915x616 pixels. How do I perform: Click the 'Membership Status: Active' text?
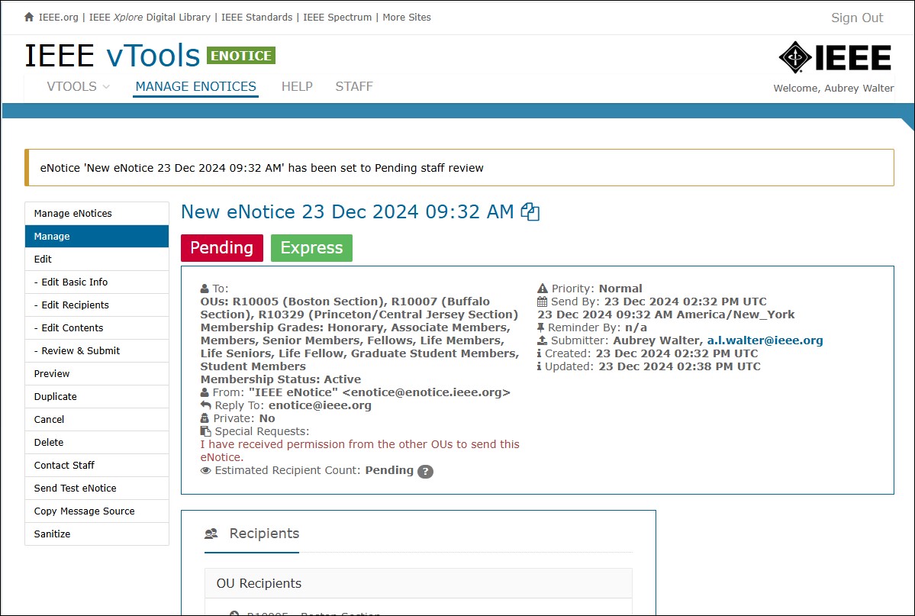pyautogui.click(x=281, y=379)
